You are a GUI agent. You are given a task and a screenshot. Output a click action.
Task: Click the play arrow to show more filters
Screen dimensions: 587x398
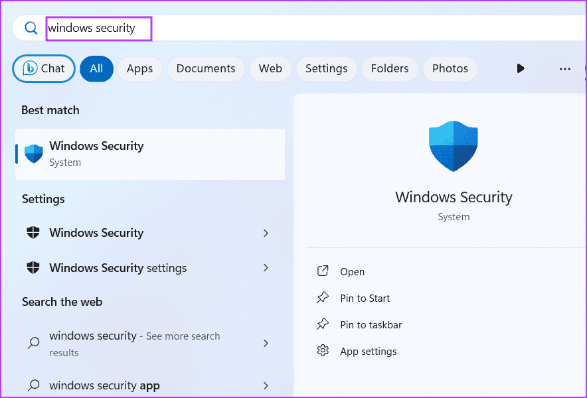(x=521, y=68)
